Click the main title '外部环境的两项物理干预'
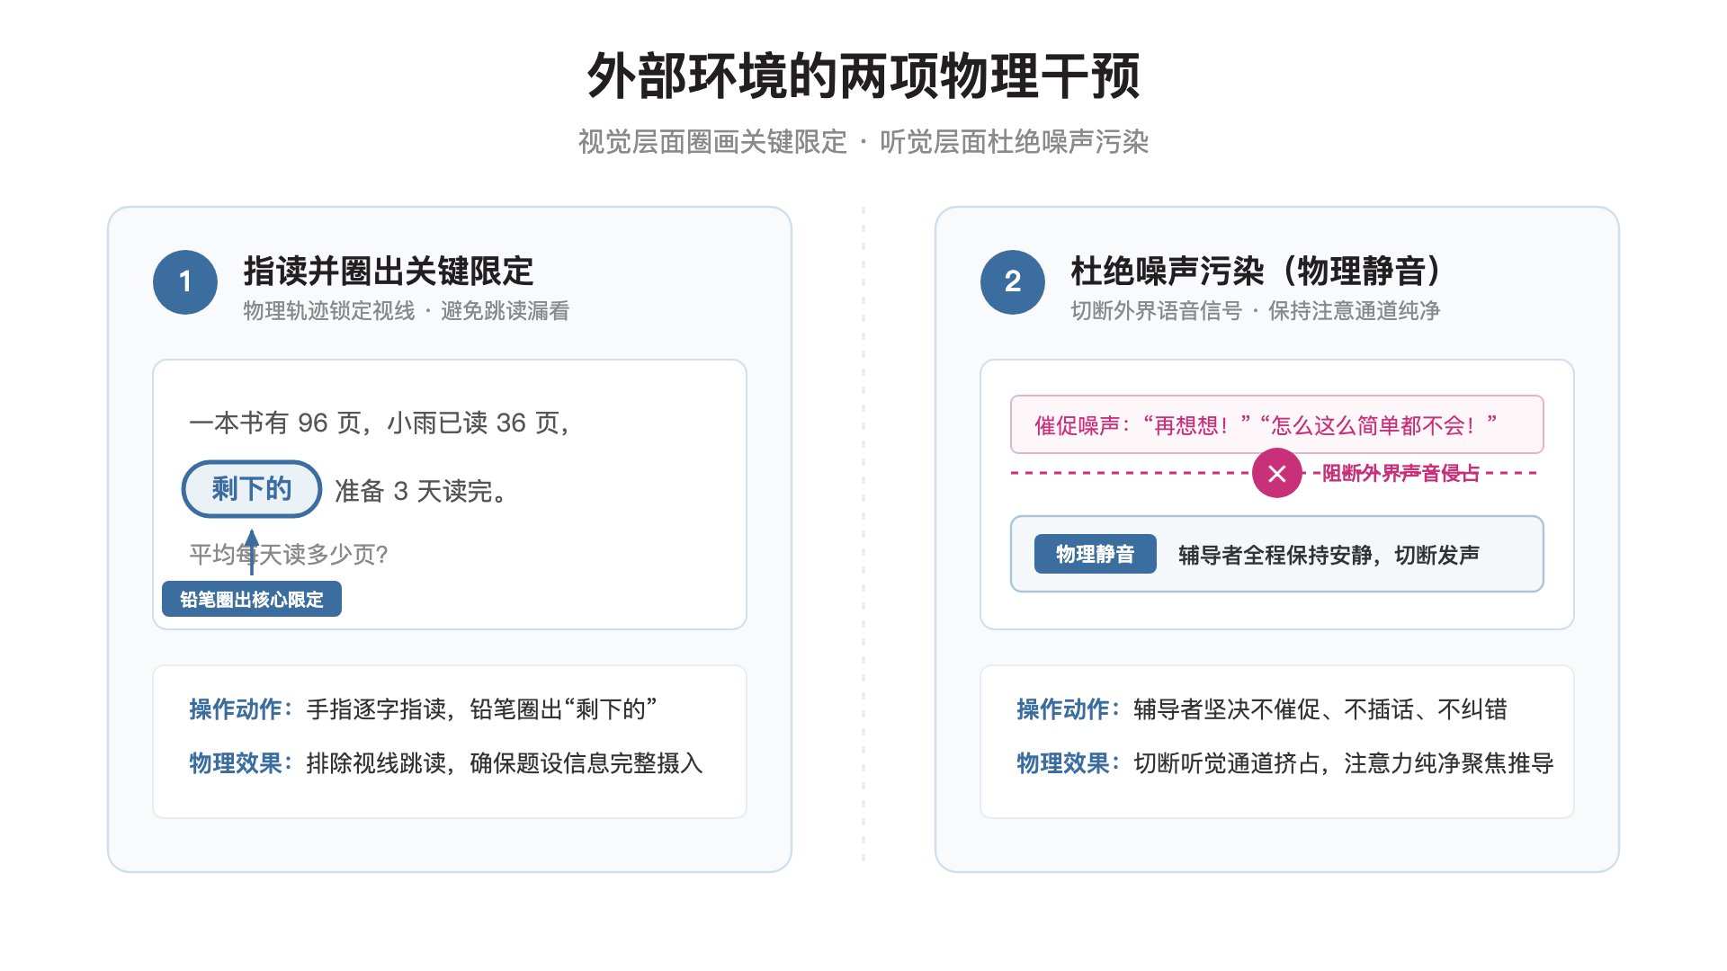Screen dimensions: 1727x971 pyautogui.click(x=863, y=76)
